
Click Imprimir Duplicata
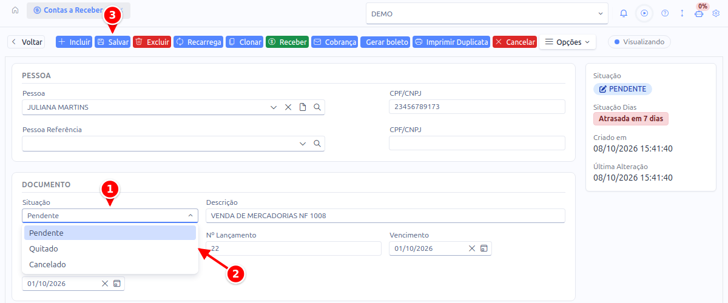(x=451, y=42)
